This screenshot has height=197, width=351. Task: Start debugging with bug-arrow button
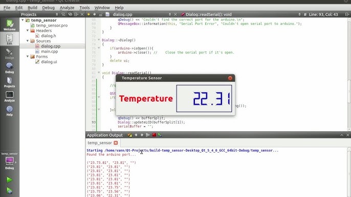[9, 191]
